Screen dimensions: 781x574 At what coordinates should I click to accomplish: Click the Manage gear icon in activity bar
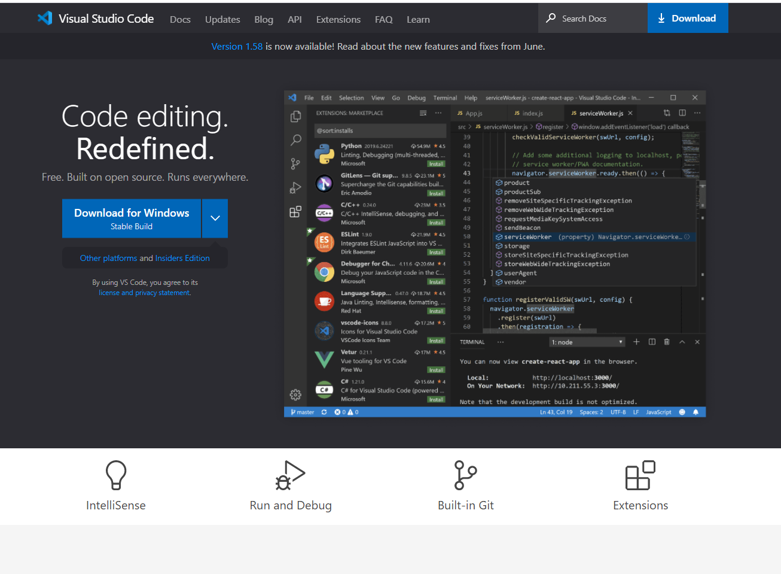pyautogui.click(x=295, y=394)
